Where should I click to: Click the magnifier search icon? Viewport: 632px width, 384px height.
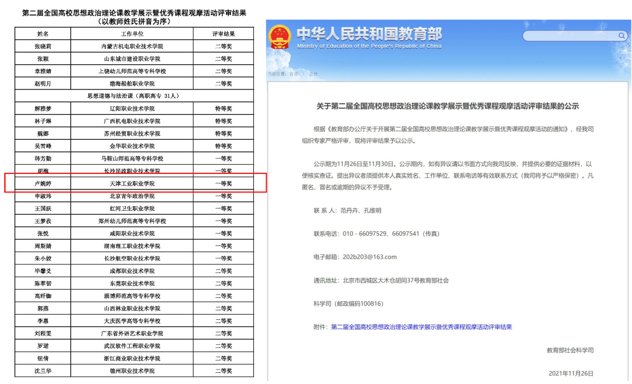(x=622, y=36)
